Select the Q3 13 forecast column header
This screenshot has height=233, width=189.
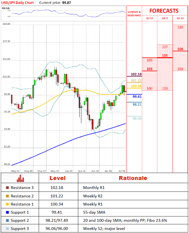[149, 18]
